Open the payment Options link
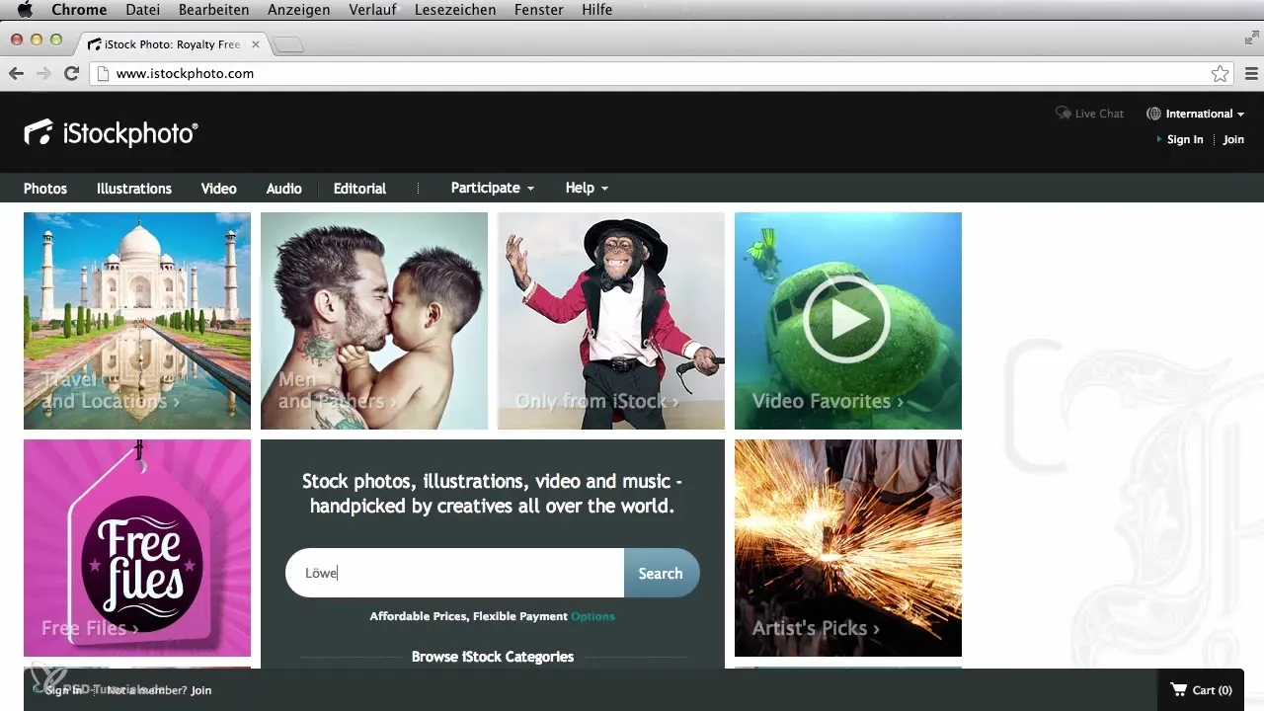The height and width of the screenshot is (711, 1264). 592,616
